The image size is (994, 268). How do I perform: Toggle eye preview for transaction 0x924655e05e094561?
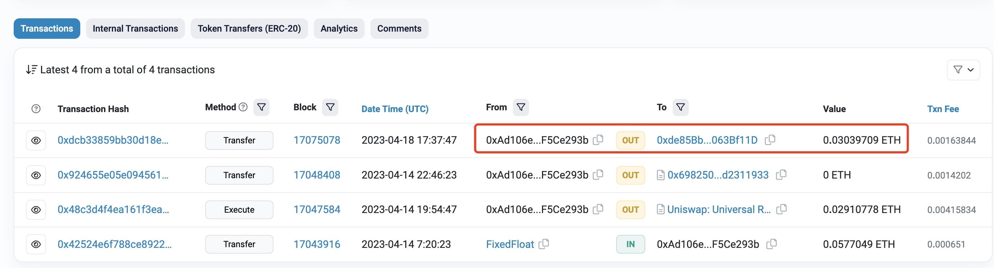click(36, 175)
